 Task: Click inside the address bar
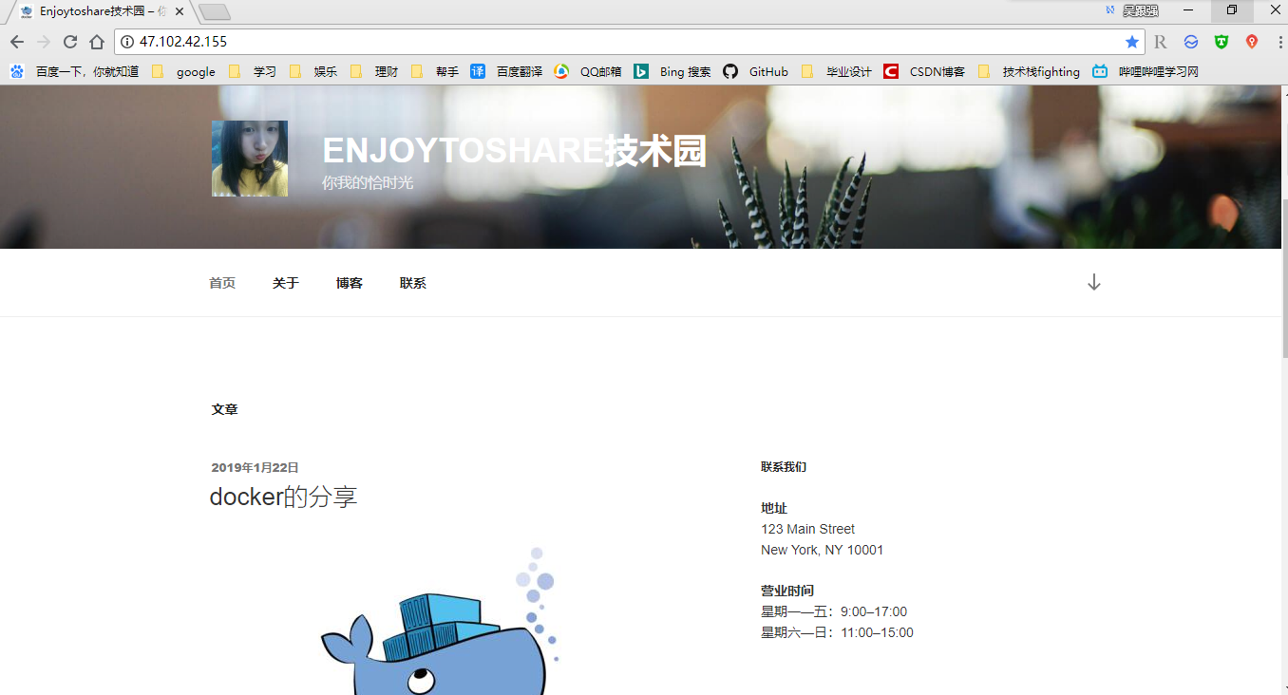tap(570, 42)
